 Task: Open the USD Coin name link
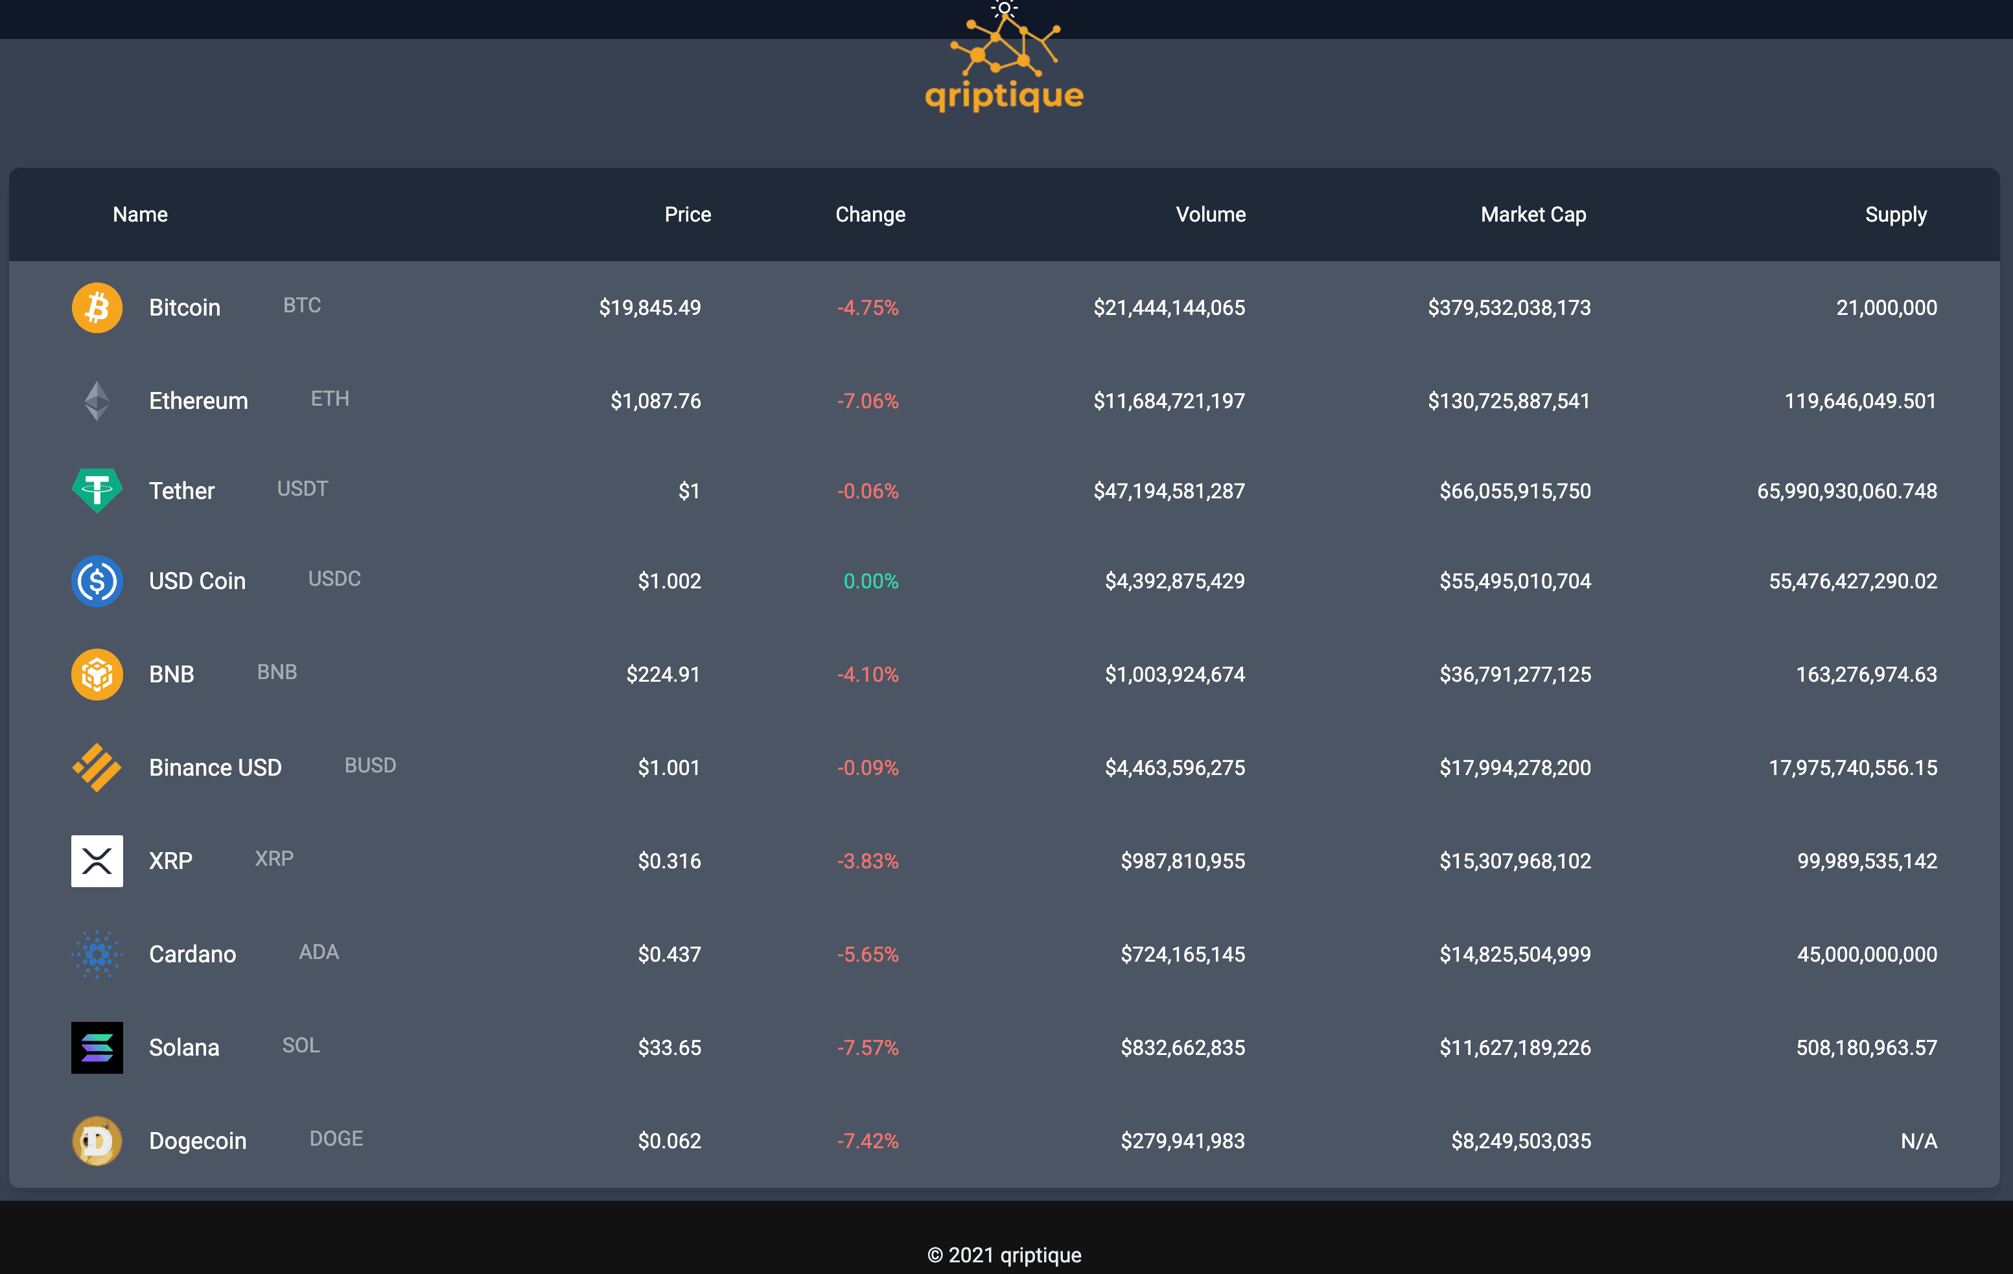[197, 581]
